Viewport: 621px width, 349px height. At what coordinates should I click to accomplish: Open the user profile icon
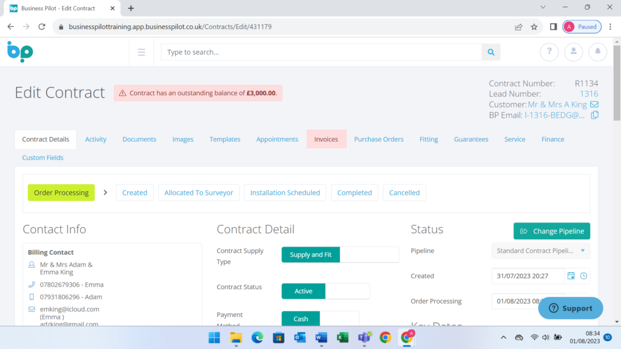coord(573,52)
